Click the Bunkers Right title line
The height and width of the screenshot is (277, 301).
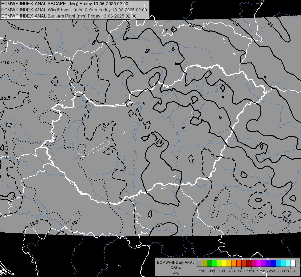(69, 16)
